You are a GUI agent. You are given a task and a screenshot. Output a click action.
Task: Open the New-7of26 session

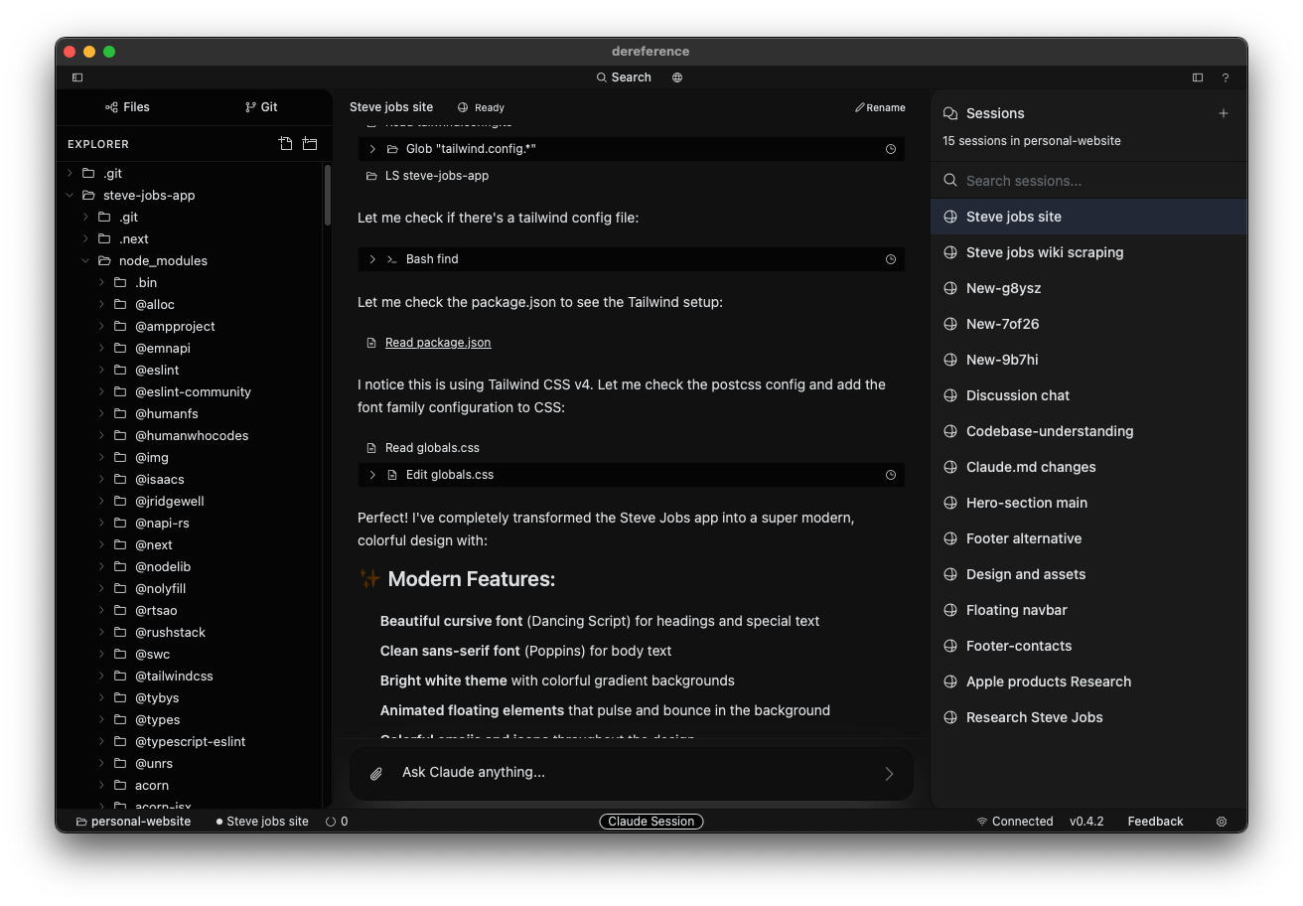[x=1088, y=324]
